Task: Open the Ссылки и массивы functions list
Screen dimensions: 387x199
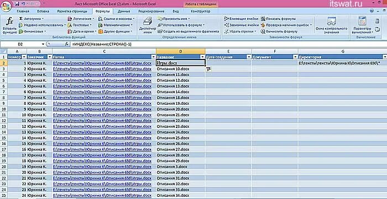Action: pos(117,19)
